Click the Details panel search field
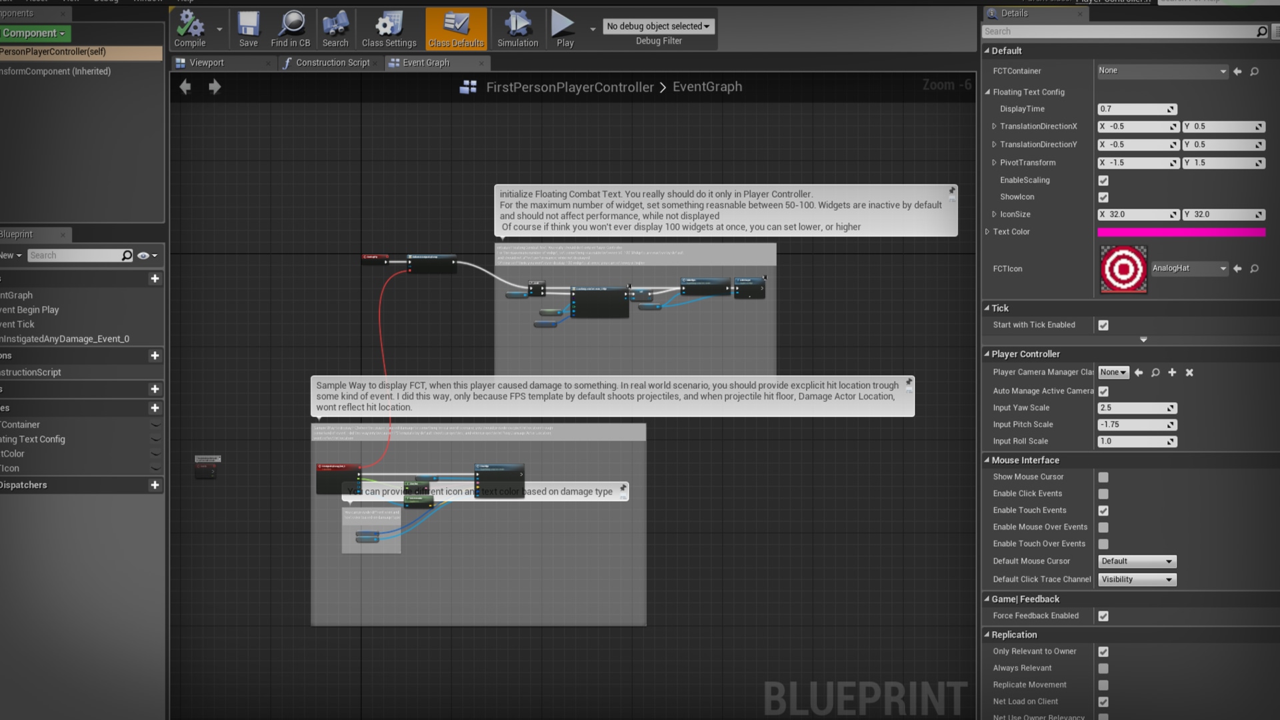 [1120, 31]
